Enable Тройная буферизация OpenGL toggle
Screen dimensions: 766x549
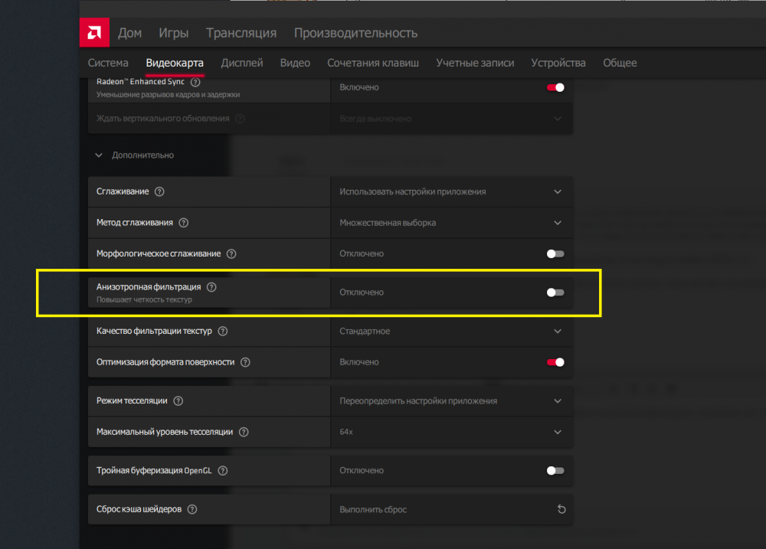[555, 471]
